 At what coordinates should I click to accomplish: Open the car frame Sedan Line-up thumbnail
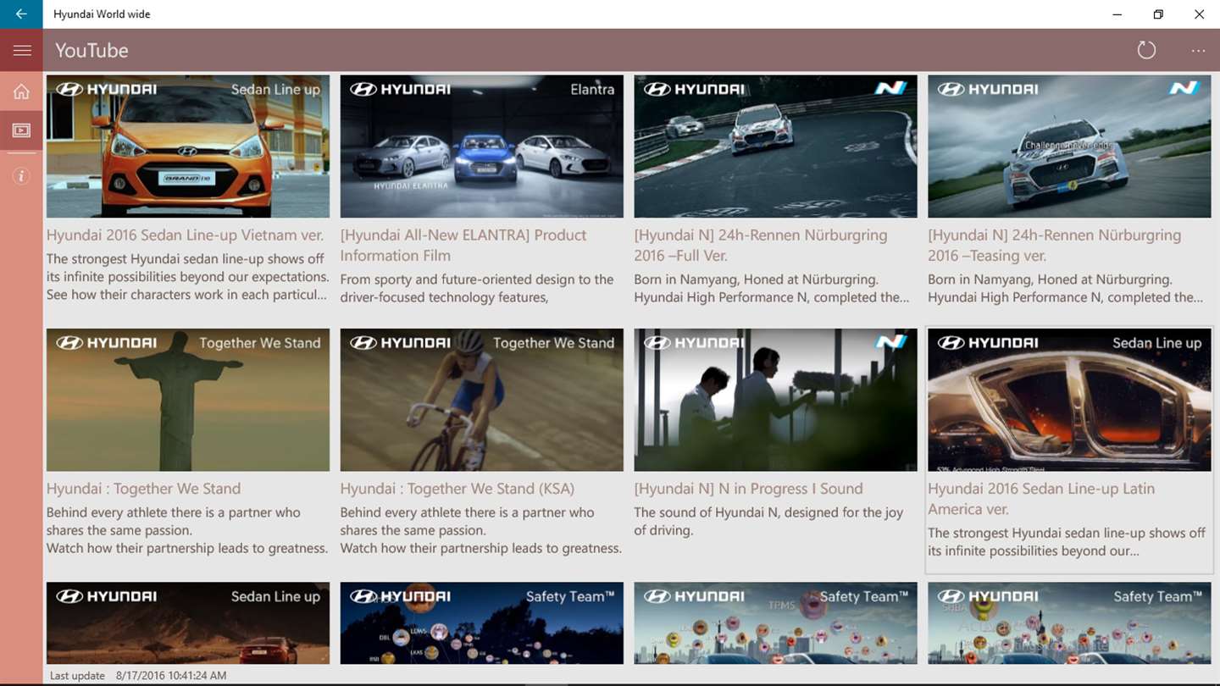1069,400
